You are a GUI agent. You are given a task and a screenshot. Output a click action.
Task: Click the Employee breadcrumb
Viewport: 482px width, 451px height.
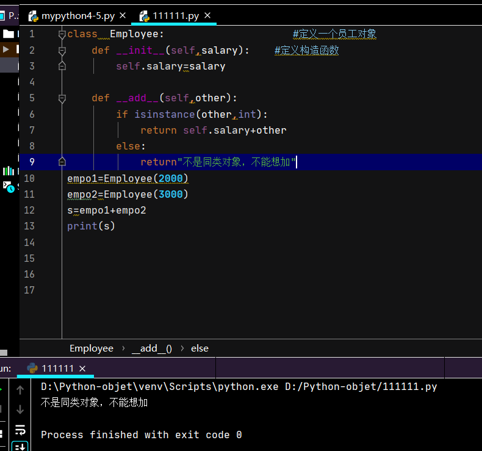(x=92, y=348)
